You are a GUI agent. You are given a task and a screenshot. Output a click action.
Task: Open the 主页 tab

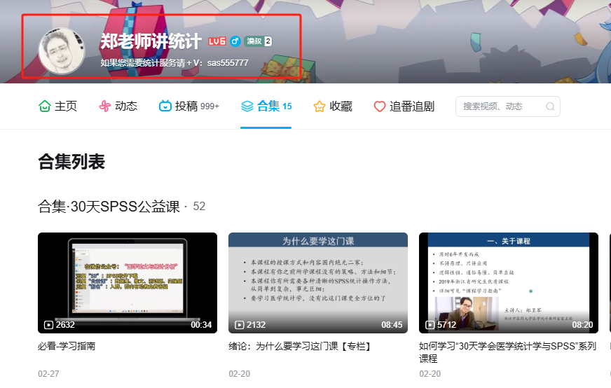[x=57, y=106]
